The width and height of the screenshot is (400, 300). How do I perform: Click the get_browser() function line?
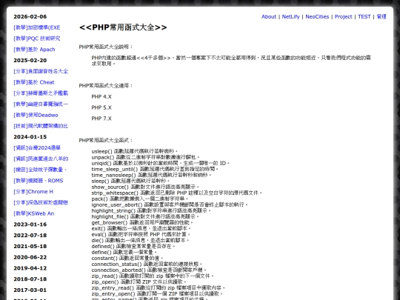(142, 222)
